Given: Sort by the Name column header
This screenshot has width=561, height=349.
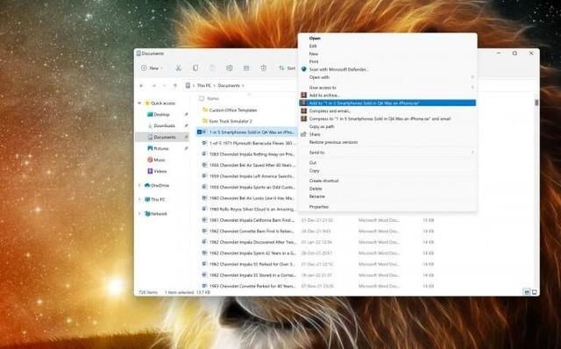Looking at the screenshot, I should 213,98.
